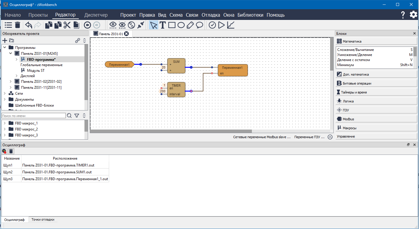419x229 pixels.
Task: Expand the Таймеры и время block category
Action: [x=354, y=92]
